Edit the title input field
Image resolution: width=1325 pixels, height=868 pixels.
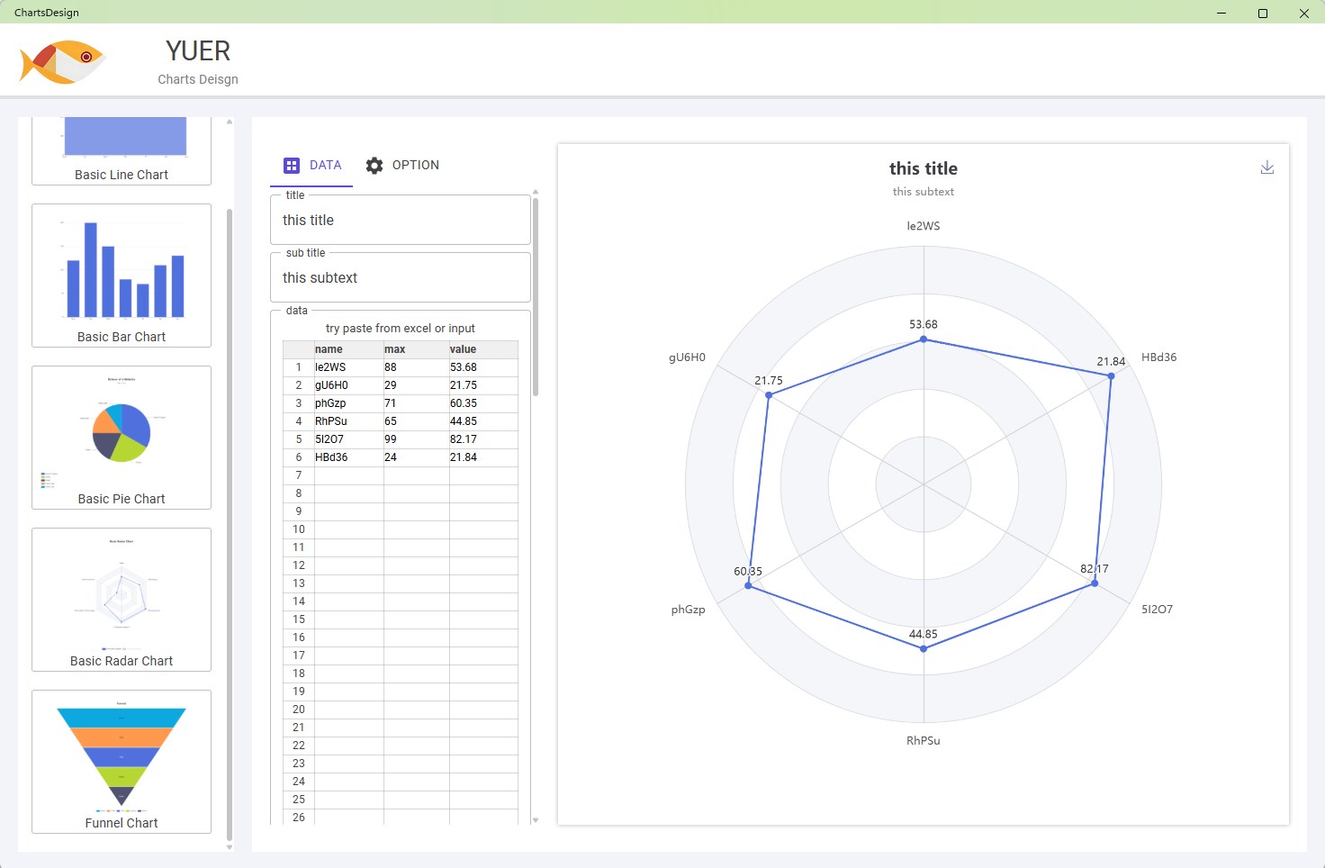(x=401, y=221)
